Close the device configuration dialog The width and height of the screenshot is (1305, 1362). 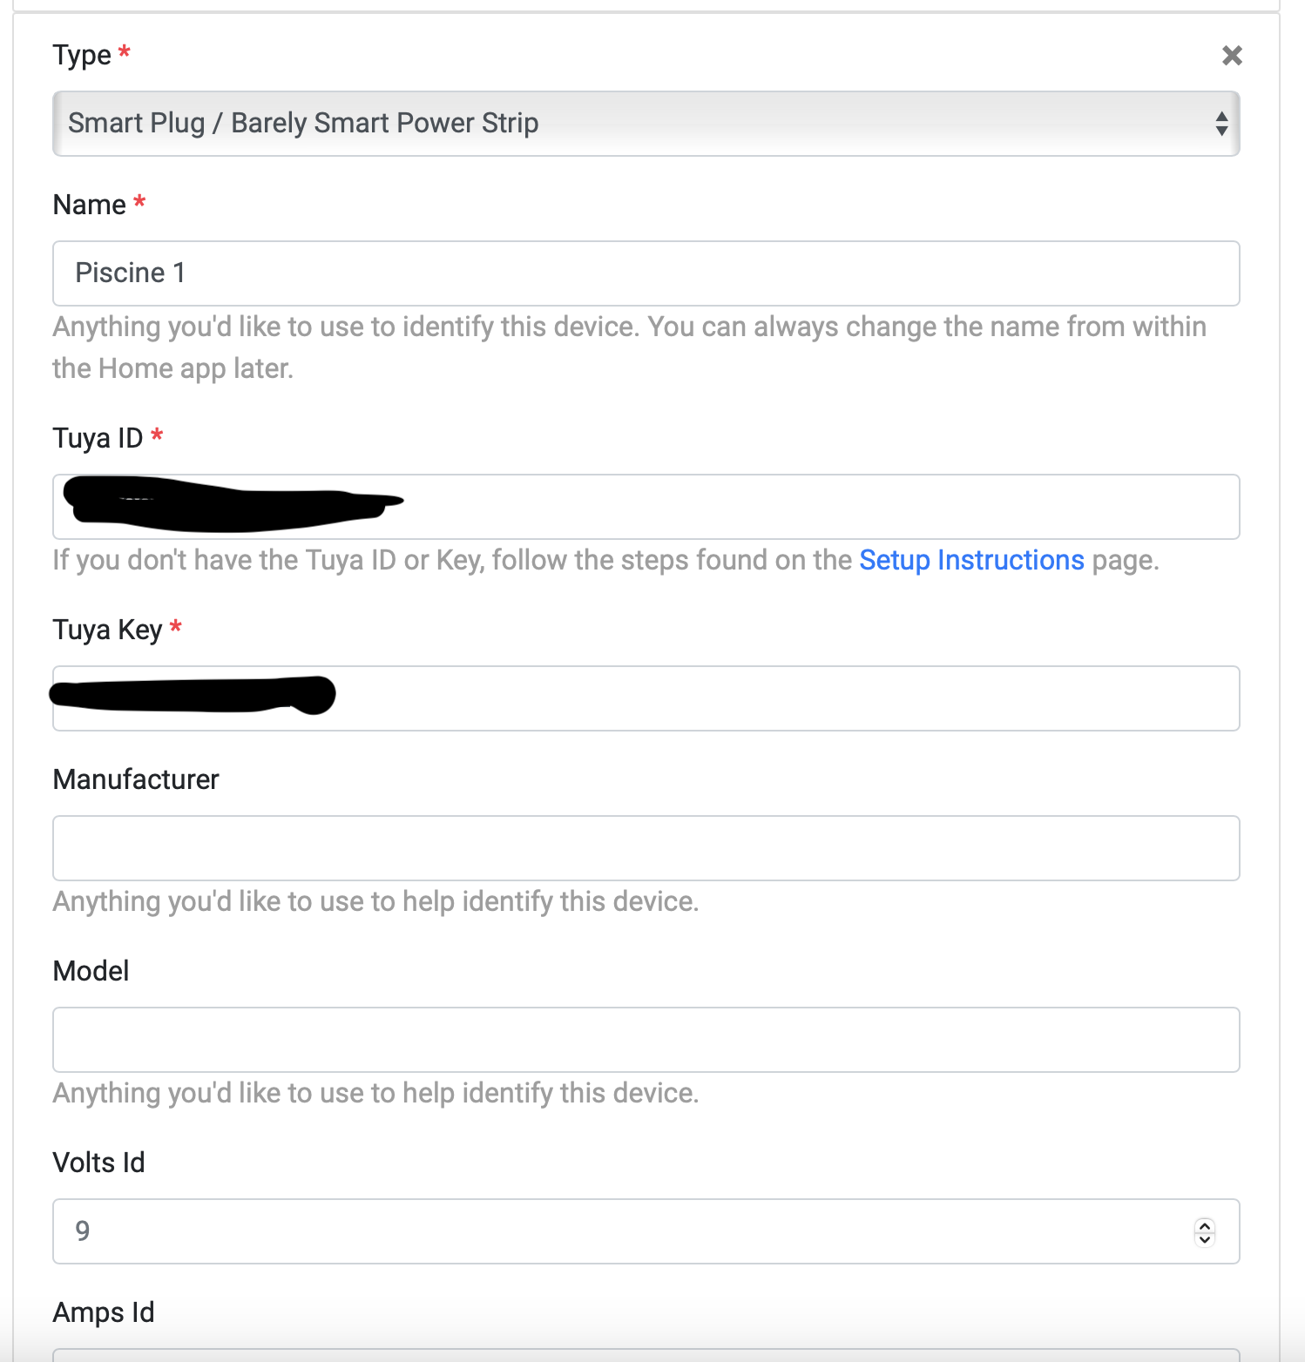click(1231, 55)
